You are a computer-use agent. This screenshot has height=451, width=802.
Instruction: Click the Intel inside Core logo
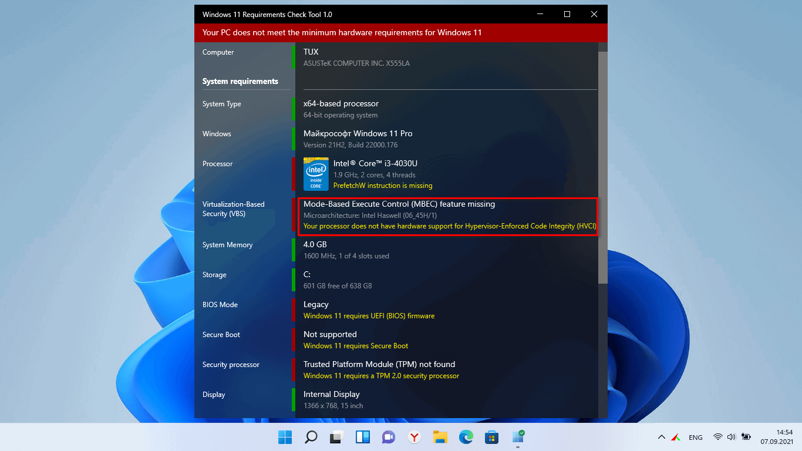click(316, 174)
